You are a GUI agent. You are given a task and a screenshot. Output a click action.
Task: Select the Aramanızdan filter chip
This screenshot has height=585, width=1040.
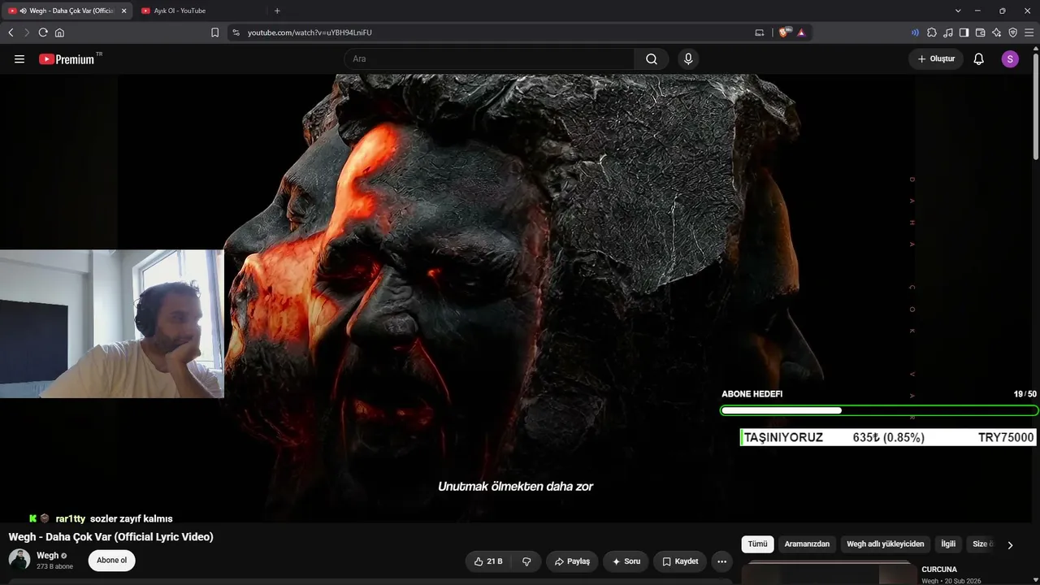point(807,544)
